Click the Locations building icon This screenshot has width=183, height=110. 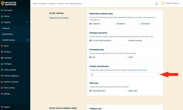[2, 58]
